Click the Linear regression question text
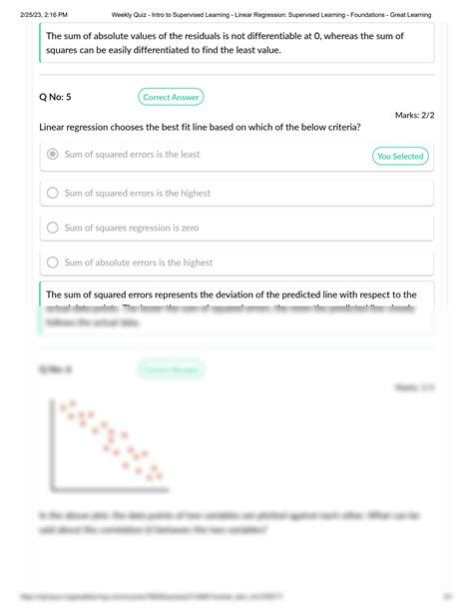 (200, 127)
